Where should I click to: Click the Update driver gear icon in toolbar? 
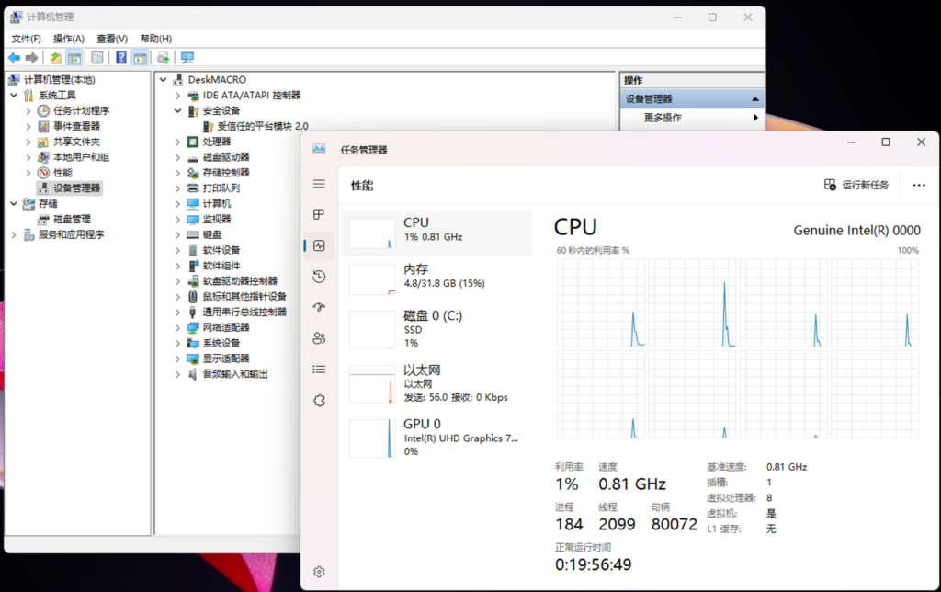point(163,58)
